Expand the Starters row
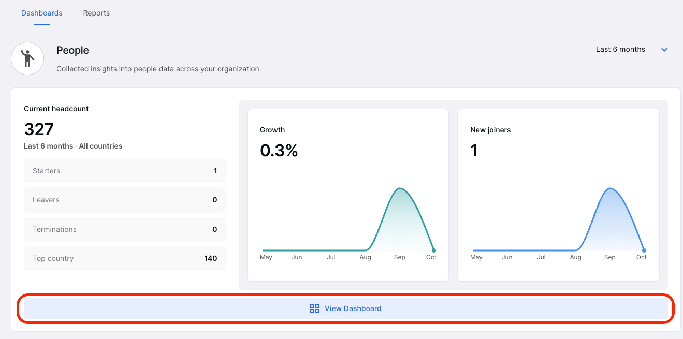The height and width of the screenshot is (339, 683). tap(125, 171)
